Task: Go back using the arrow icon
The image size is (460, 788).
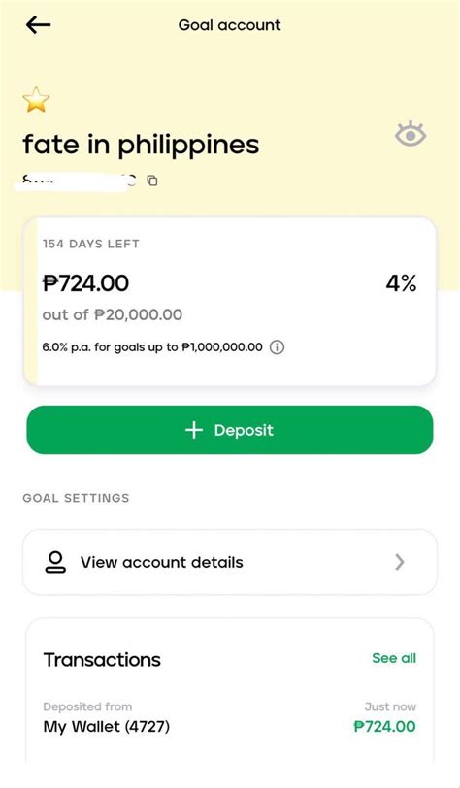Action: pos(38,24)
